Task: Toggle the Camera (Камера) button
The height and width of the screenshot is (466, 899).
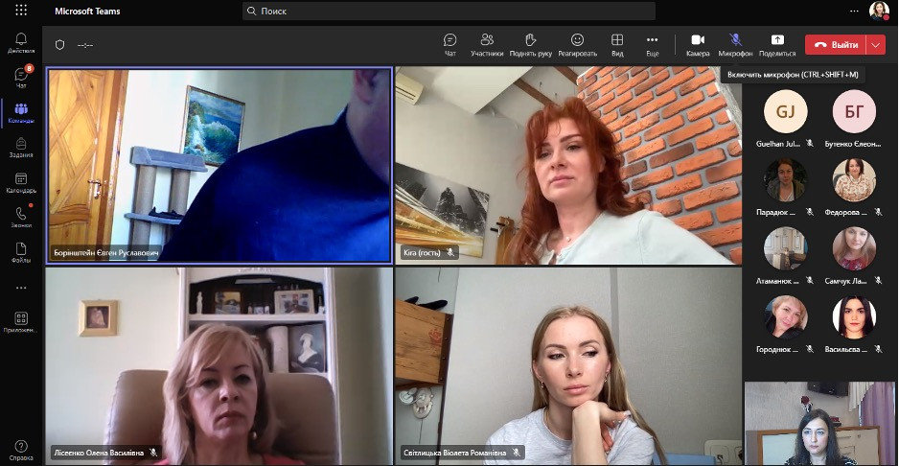Action: (698, 45)
